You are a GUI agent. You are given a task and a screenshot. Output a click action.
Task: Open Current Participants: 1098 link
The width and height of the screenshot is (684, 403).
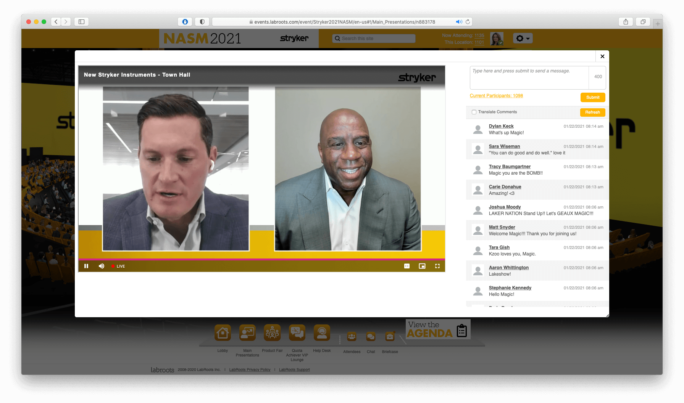(496, 96)
